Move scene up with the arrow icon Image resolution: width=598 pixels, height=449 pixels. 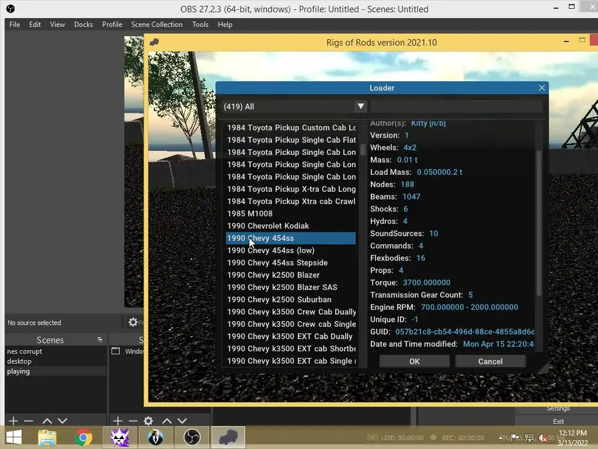point(47,421)
